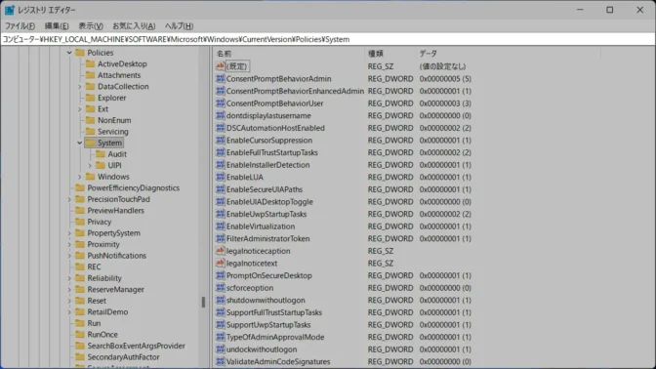Viewport: 656px width, 369px height.
Task: Click the folder icon of Privacy
Action: click(80, 222)
